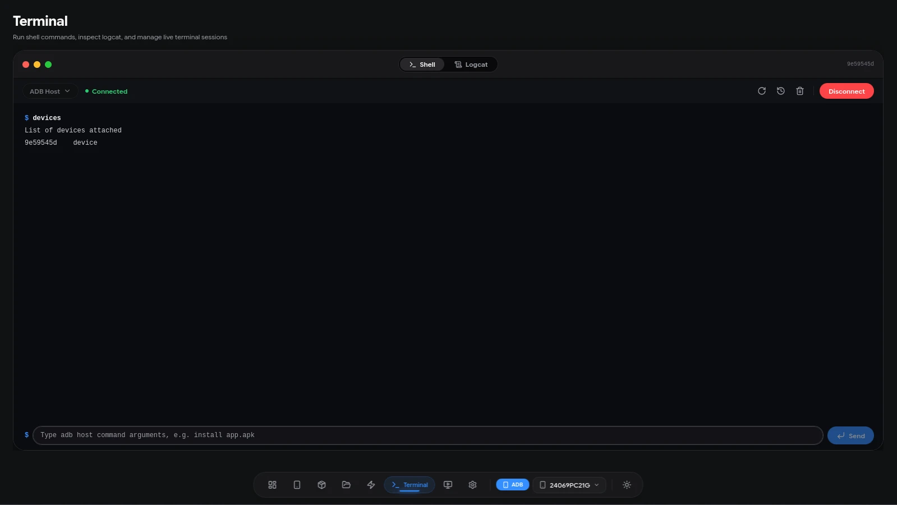Open the gear settings icon in the dock
The image size is (897, 505).
point(472,485)
